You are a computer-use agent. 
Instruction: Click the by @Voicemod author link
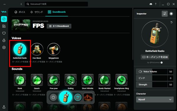(155, 63)
